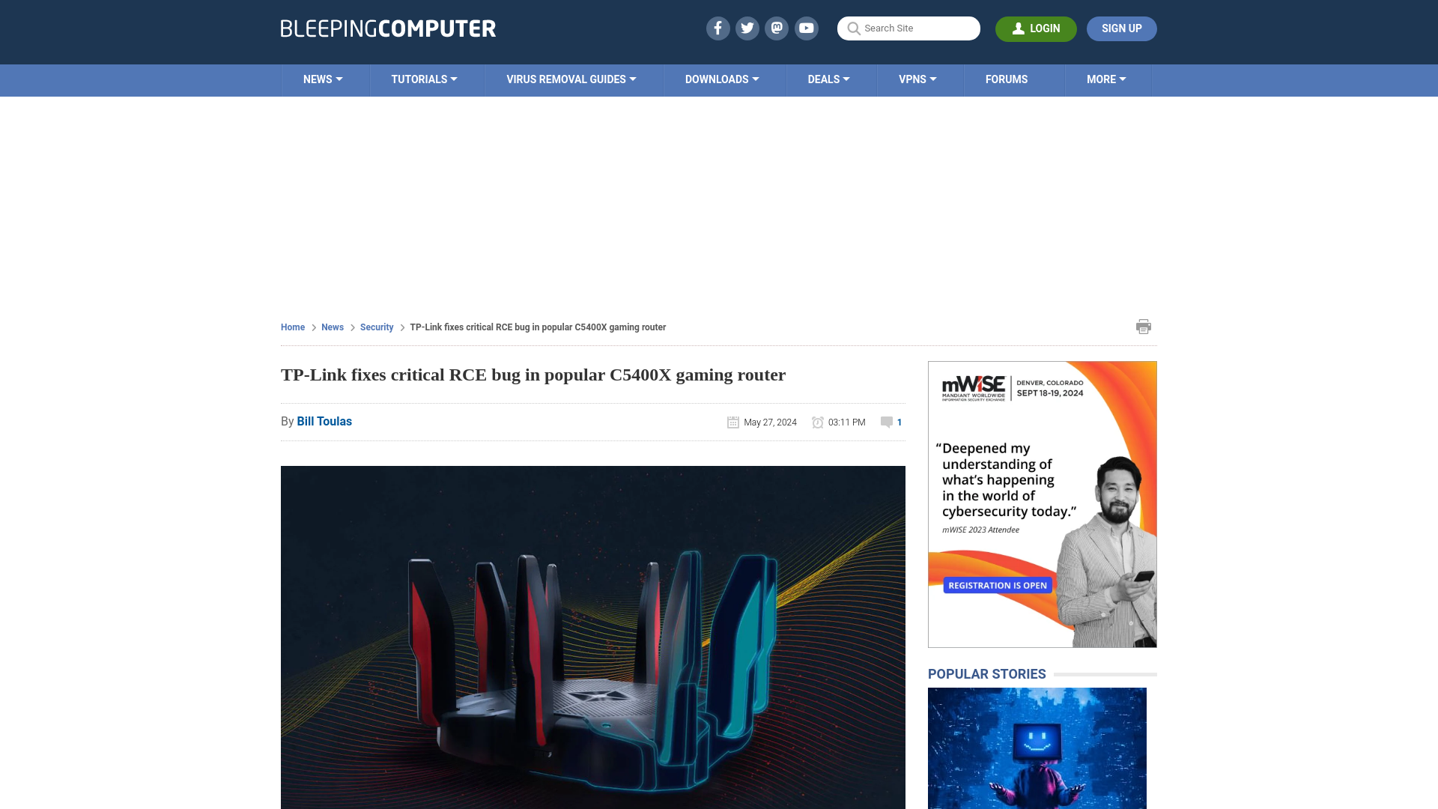The width and height of the screenshot is (1438, 809).
Task: Open the DOWNLOADS menu item
Action: tap(721, 79)
